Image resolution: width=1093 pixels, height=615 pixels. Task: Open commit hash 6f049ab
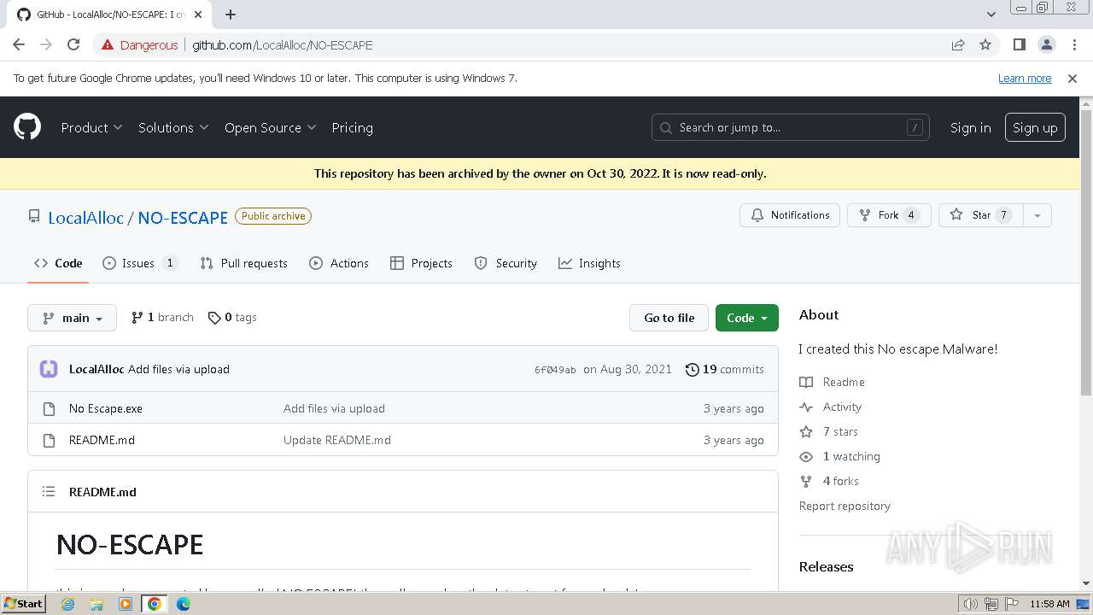(x=555, y=370)
